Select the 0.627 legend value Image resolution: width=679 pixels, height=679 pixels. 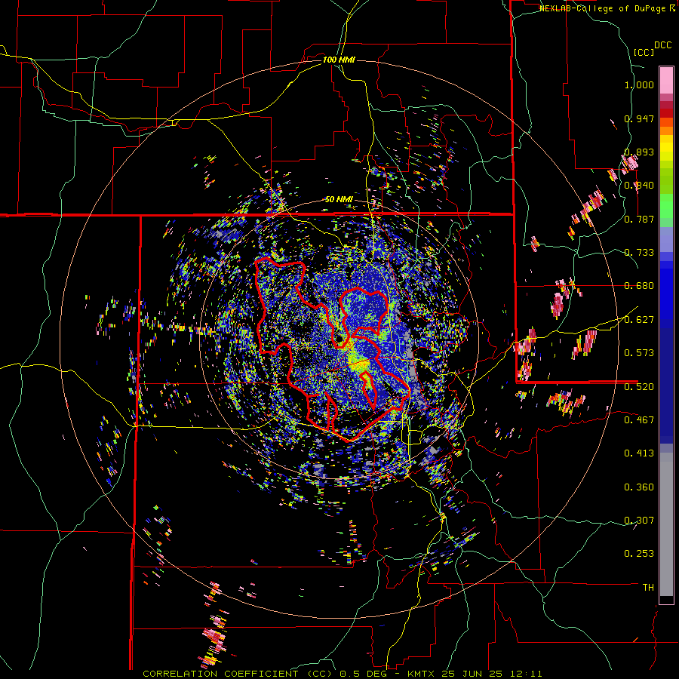pos(639,320)
